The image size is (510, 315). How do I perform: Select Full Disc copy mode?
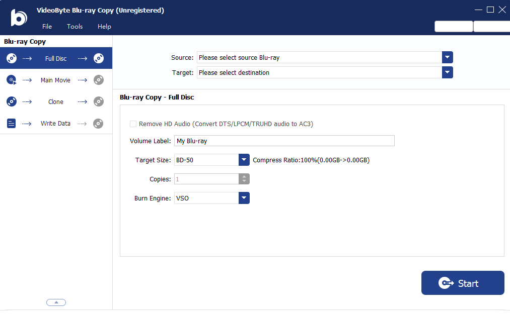click(x=56, y=58)
